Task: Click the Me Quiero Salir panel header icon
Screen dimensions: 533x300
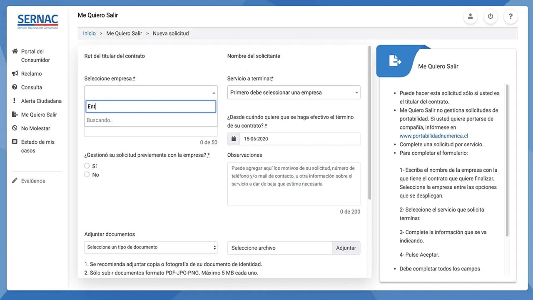Action: [x=395, y=61]
